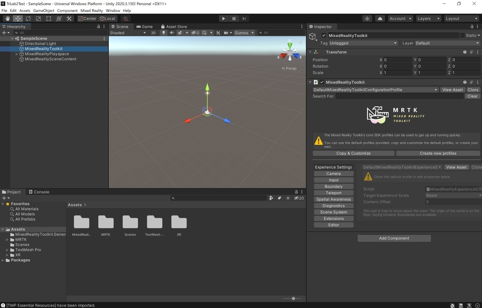Select the Move tool

click(18, 18)
